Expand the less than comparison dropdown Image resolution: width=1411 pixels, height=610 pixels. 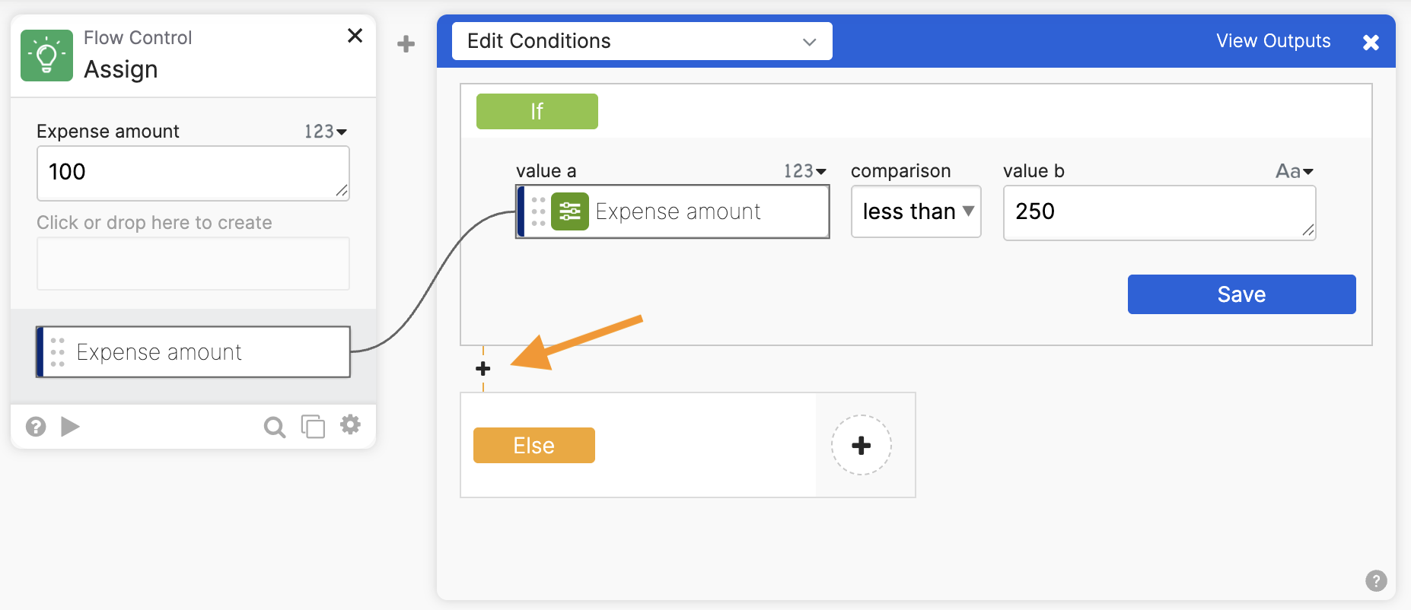click(916, 211)
